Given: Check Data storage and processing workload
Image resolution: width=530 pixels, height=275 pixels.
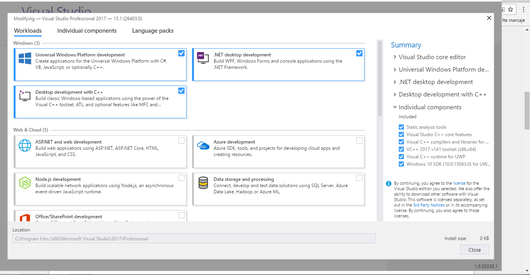Looking at the screenshot, I should point(359,178).
